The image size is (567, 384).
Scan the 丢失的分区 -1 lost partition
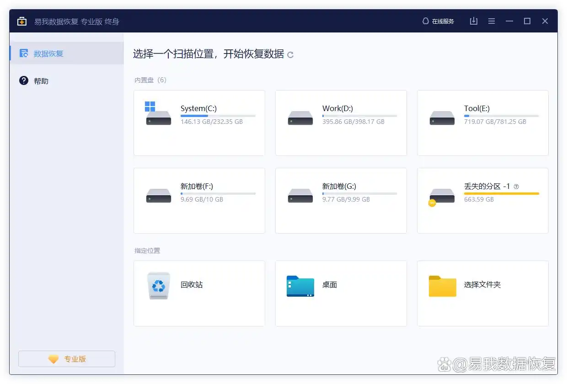482,200
